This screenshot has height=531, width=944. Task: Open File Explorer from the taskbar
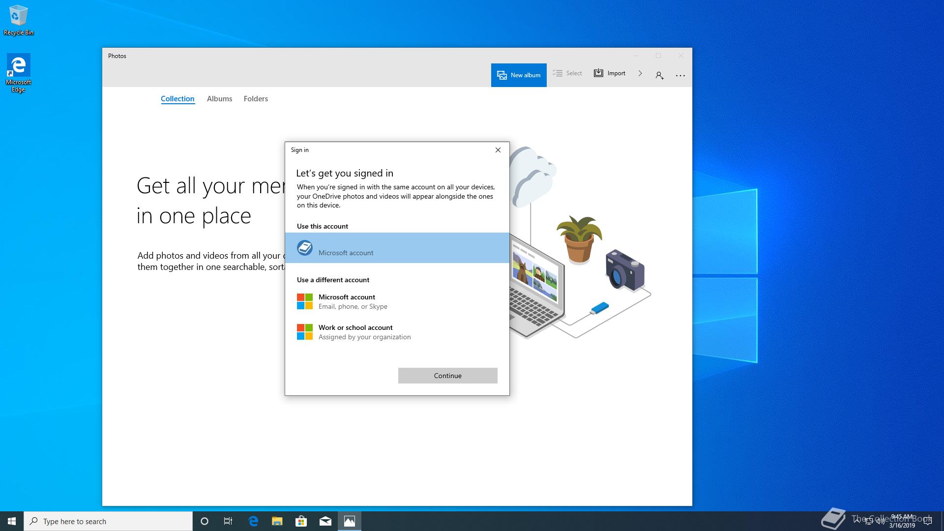pos(277,521)
